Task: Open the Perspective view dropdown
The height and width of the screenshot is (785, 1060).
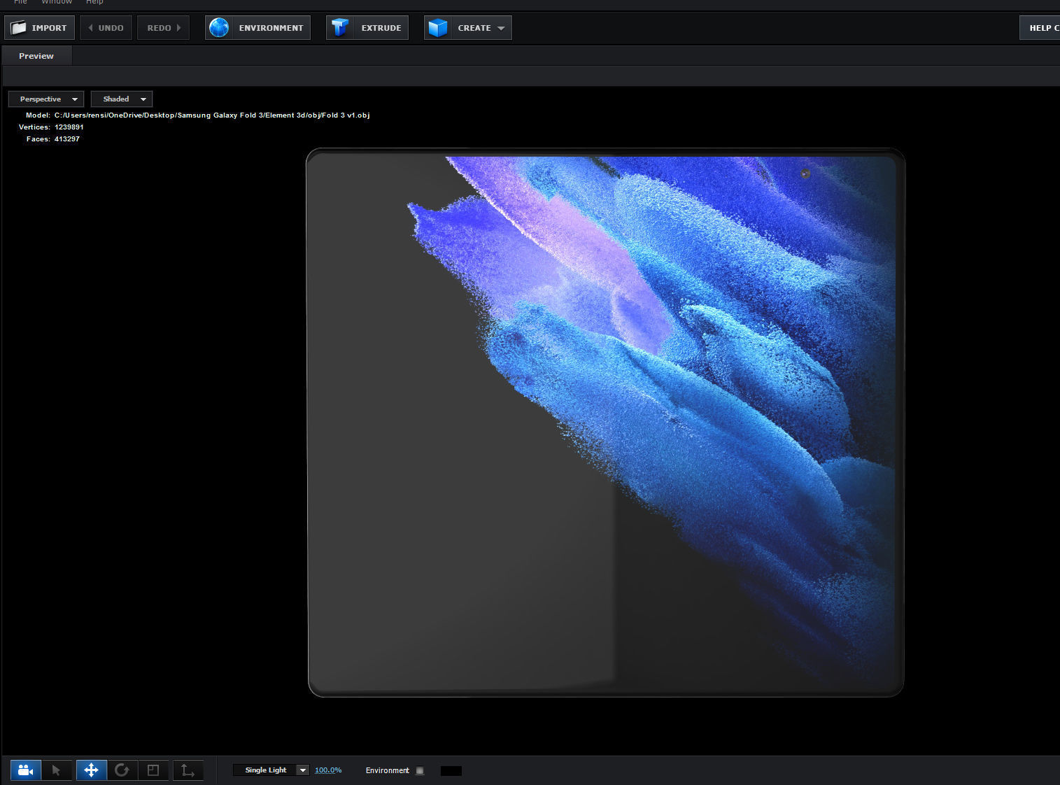Action: tap(46, 99)
